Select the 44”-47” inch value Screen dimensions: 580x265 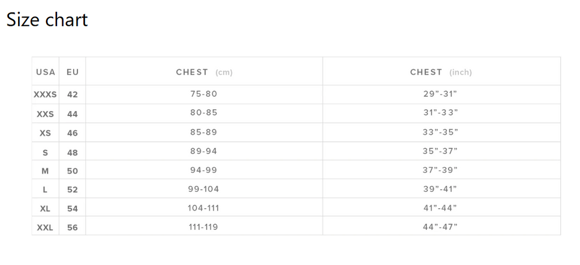click(x=440, y=226)
